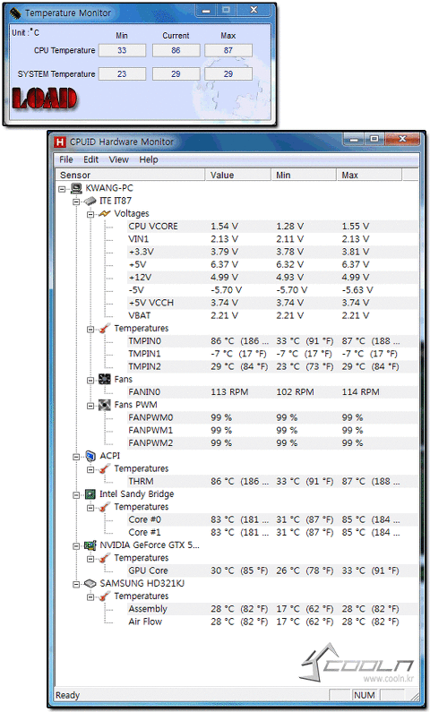
Task: Select the Fans PWM icon
Action: [x=105, y=405]
